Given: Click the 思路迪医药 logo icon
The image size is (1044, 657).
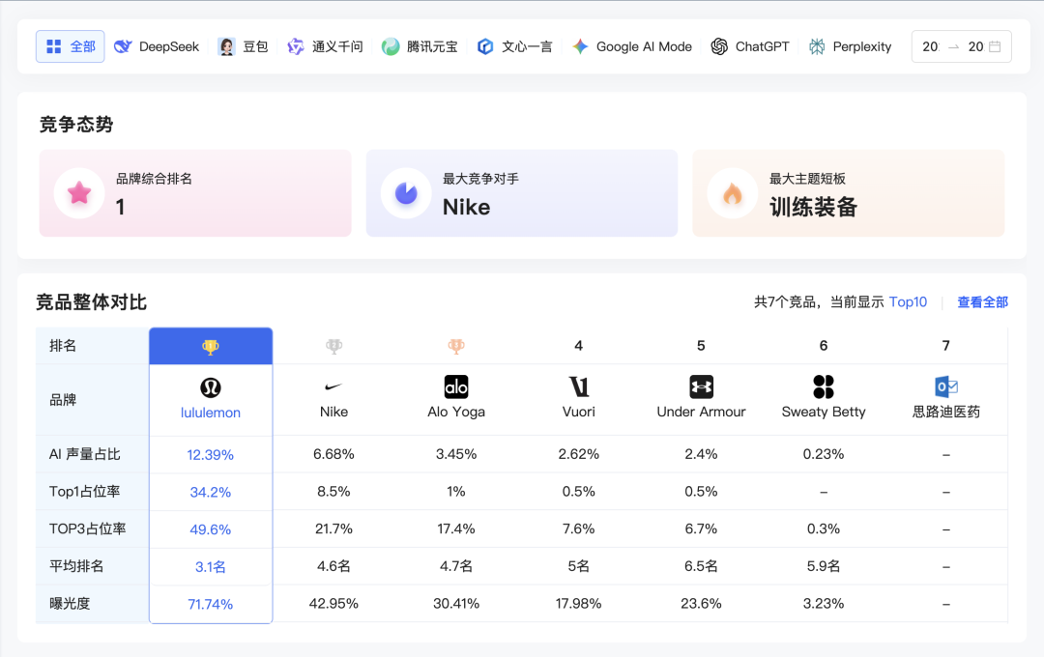Looking at the screenshot, I should 946,386.
